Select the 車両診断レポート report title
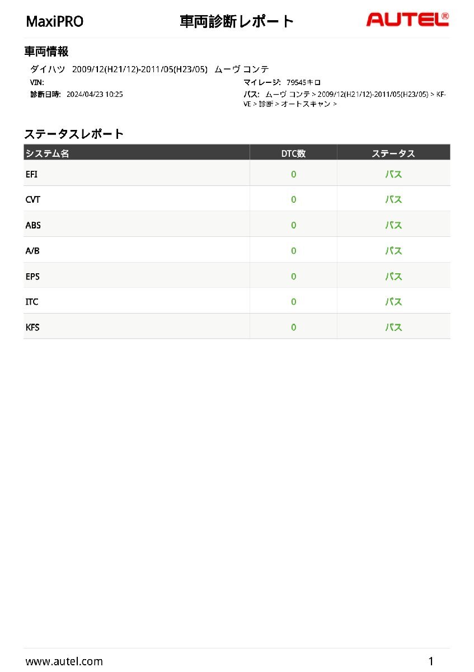Screen dimensions: 474x672 237,22
